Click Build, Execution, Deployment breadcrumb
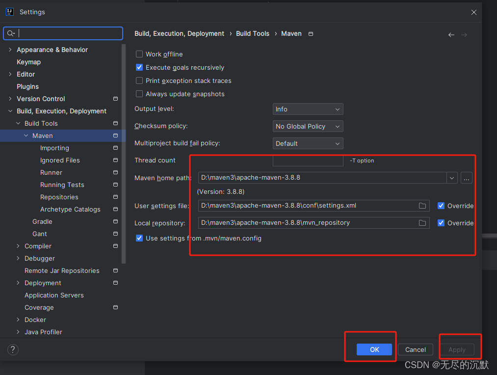Viewport: 497px width, 375px height. 180,33
